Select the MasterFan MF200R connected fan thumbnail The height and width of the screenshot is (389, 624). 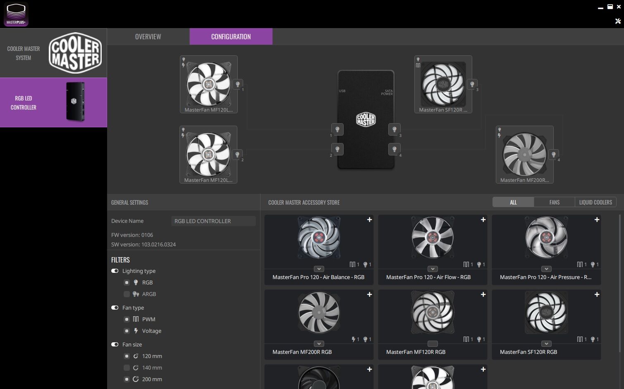[x=525, y=155]
